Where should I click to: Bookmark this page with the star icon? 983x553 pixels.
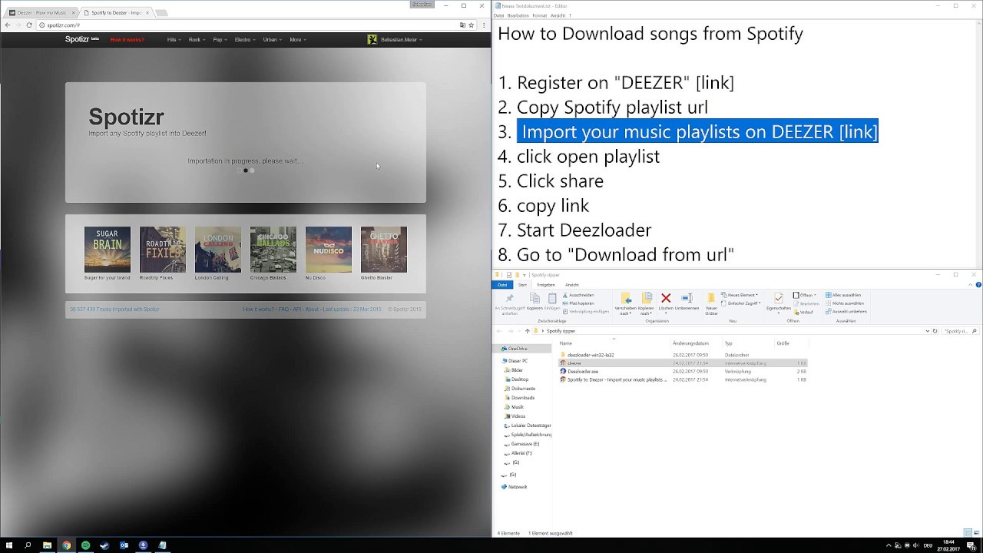click(472, 25)
